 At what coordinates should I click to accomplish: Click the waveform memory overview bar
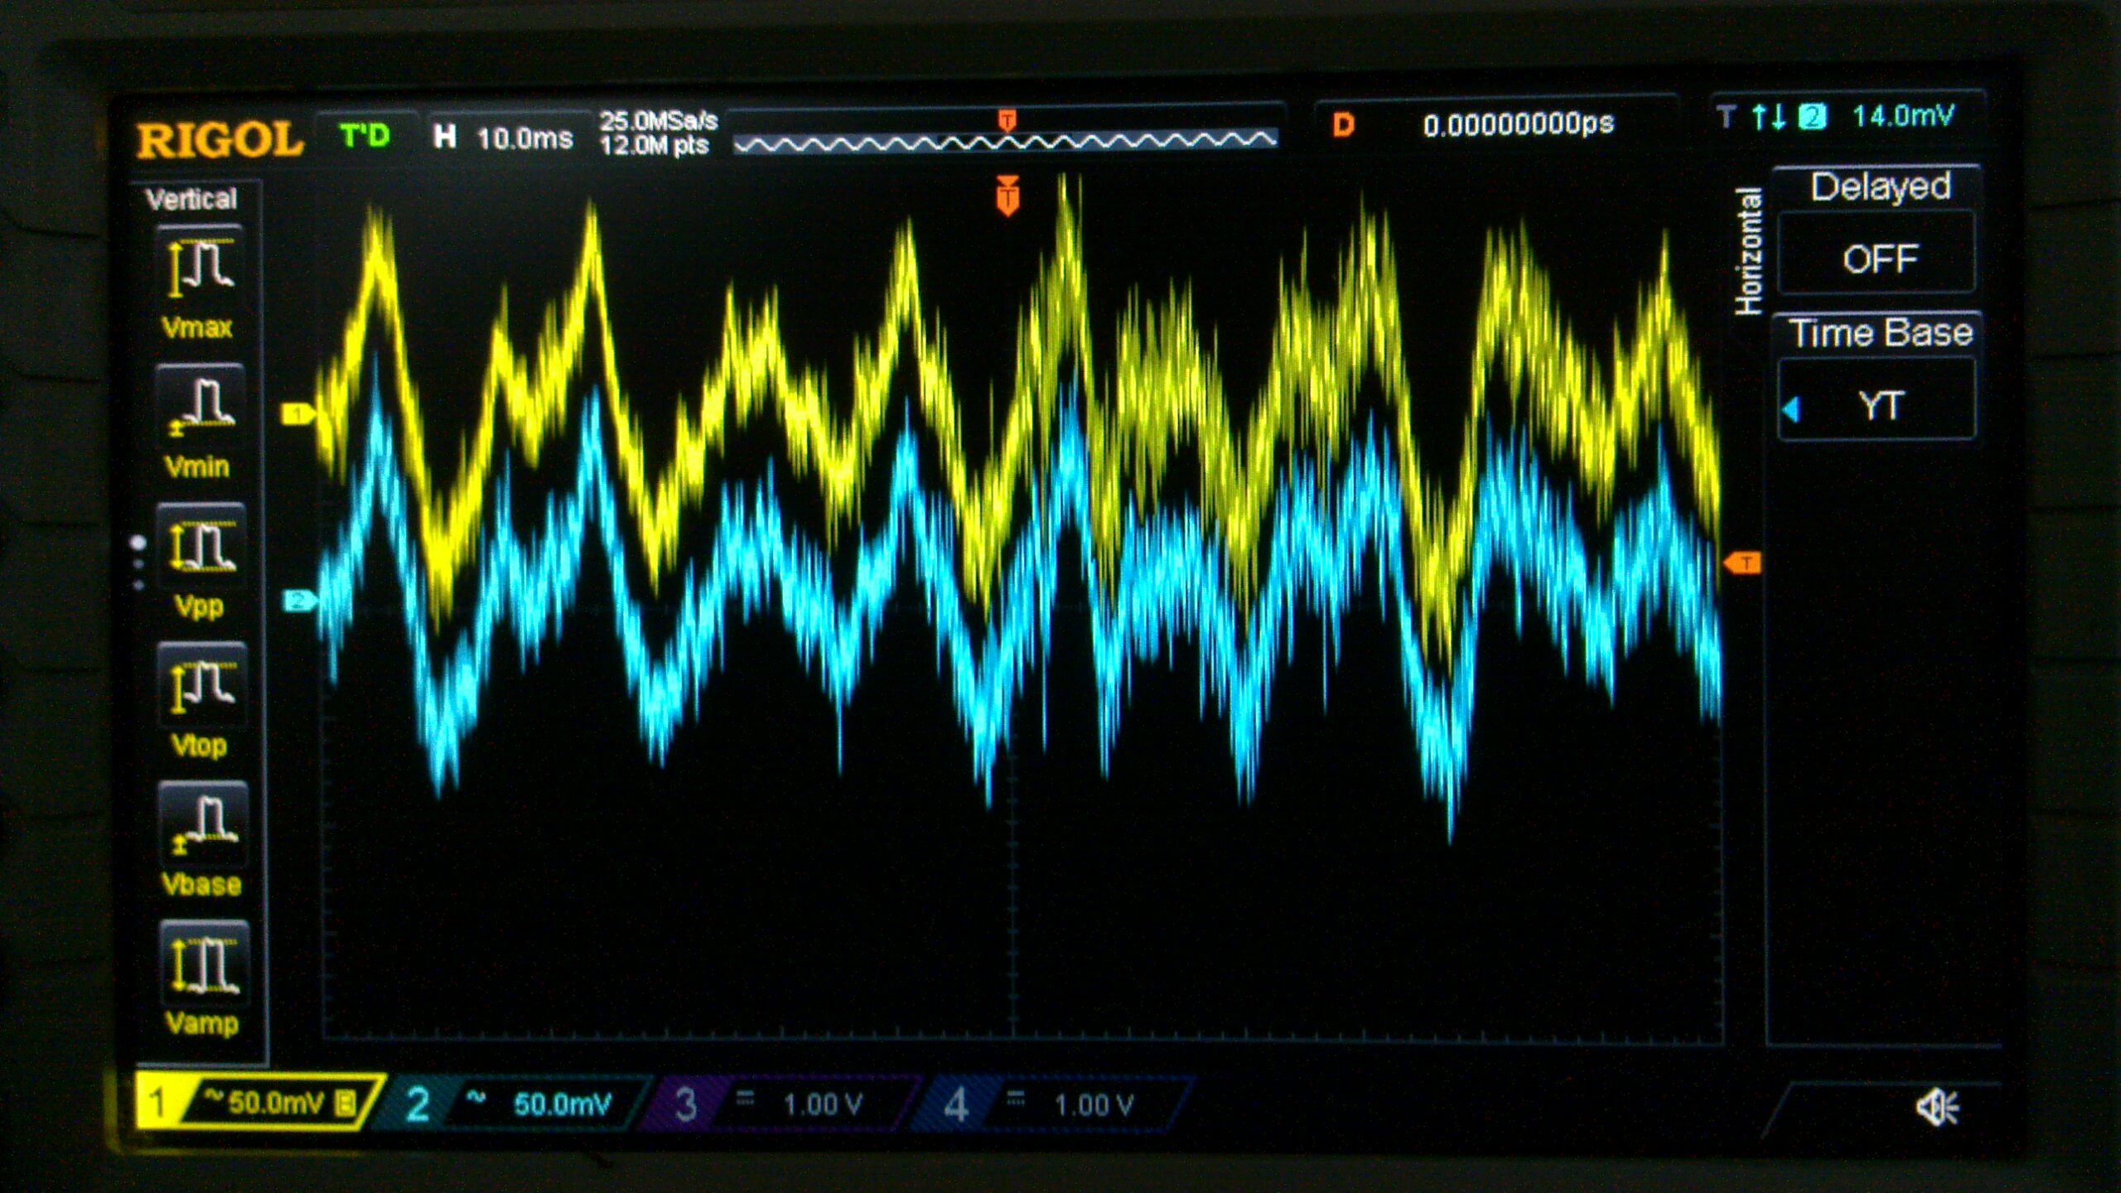click(1005, 142)
